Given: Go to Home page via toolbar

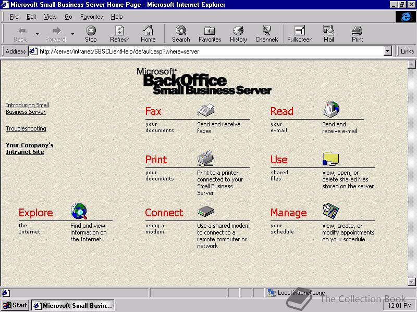Looking at the screenshot, I should coord(148,34).
